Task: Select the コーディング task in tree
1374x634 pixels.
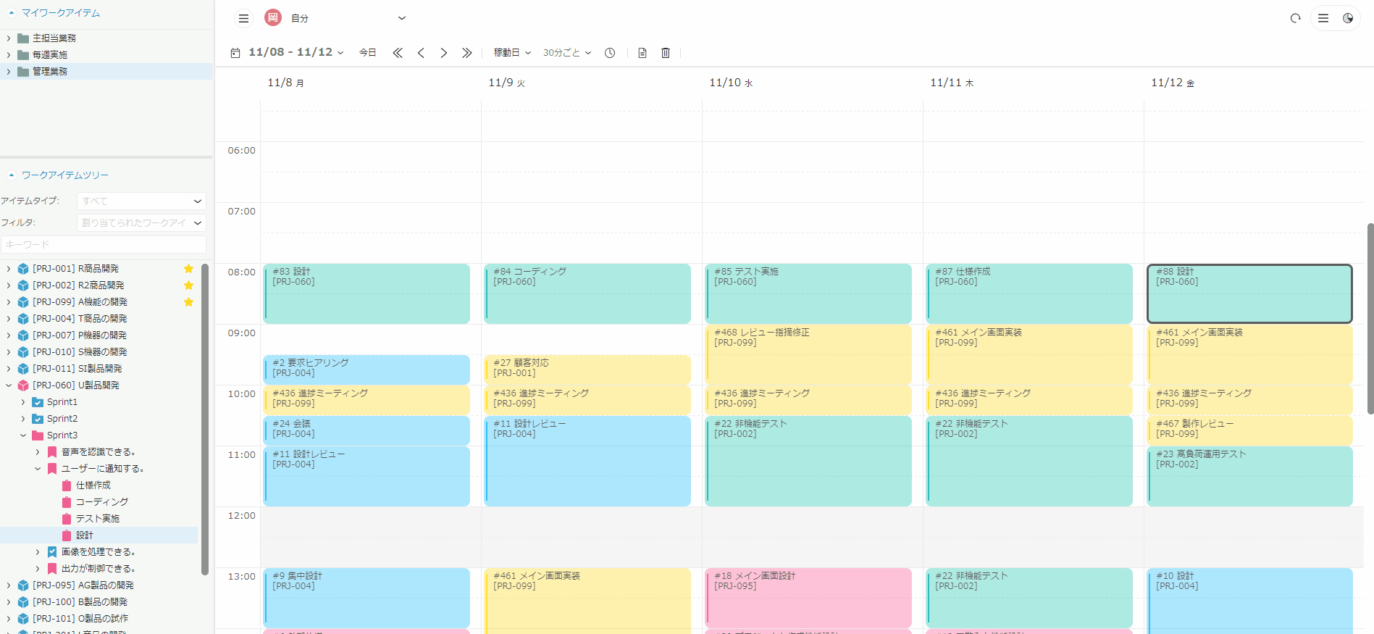Action: [x=102, y=502]
